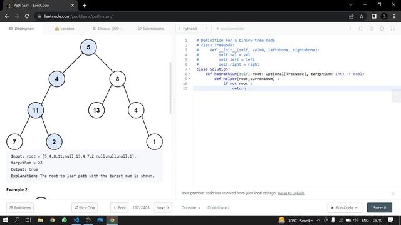Image resolution: width=401 pixels, height=225 pixels.
Task: View the Submissions tab
Action: pos(150,29)
